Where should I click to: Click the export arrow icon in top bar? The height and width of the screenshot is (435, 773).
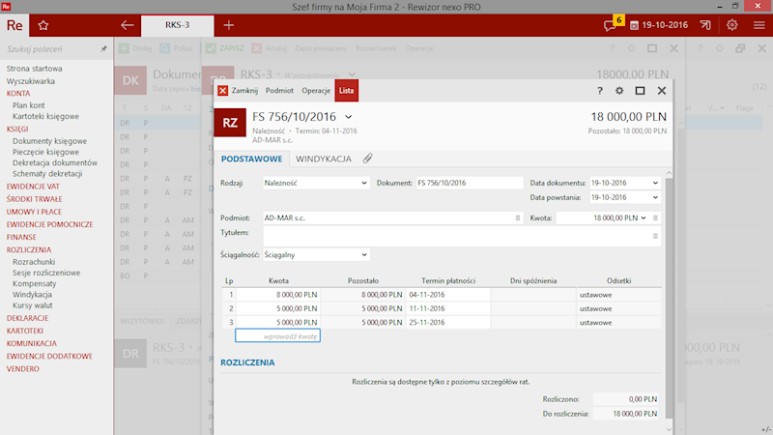point(705,25)
